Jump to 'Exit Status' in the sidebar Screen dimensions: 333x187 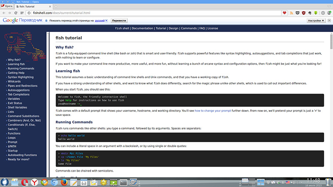pyautogui.click(x=15, y=103)
